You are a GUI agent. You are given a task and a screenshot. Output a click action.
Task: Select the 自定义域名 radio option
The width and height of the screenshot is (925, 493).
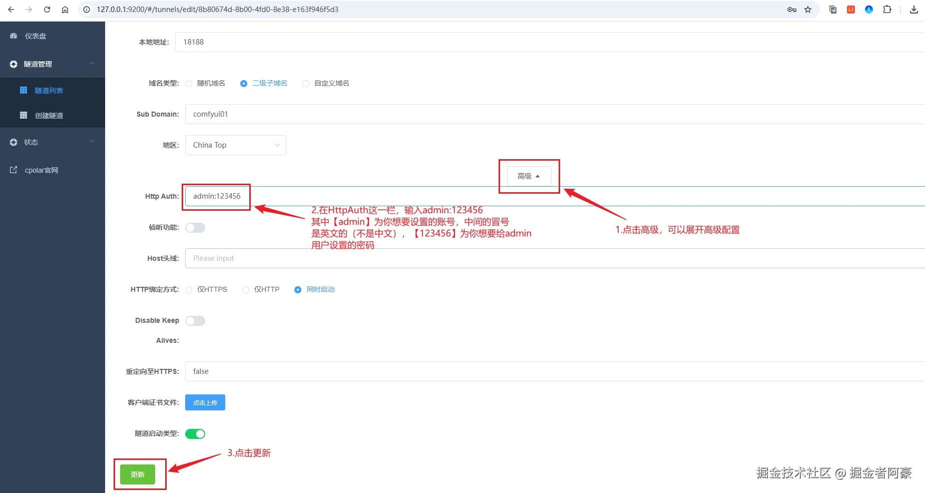coord(306,84)
